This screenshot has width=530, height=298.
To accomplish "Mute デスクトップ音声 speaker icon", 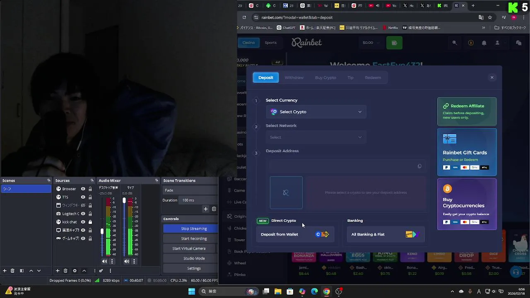I will coord(104,261).
